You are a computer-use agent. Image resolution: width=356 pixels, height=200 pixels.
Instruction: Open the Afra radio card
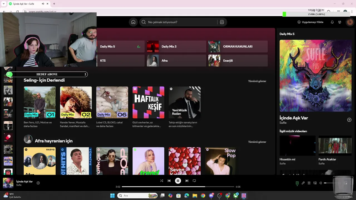39,161
